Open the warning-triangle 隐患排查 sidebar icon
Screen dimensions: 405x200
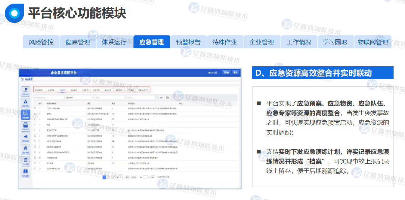(x=26, y=103)
